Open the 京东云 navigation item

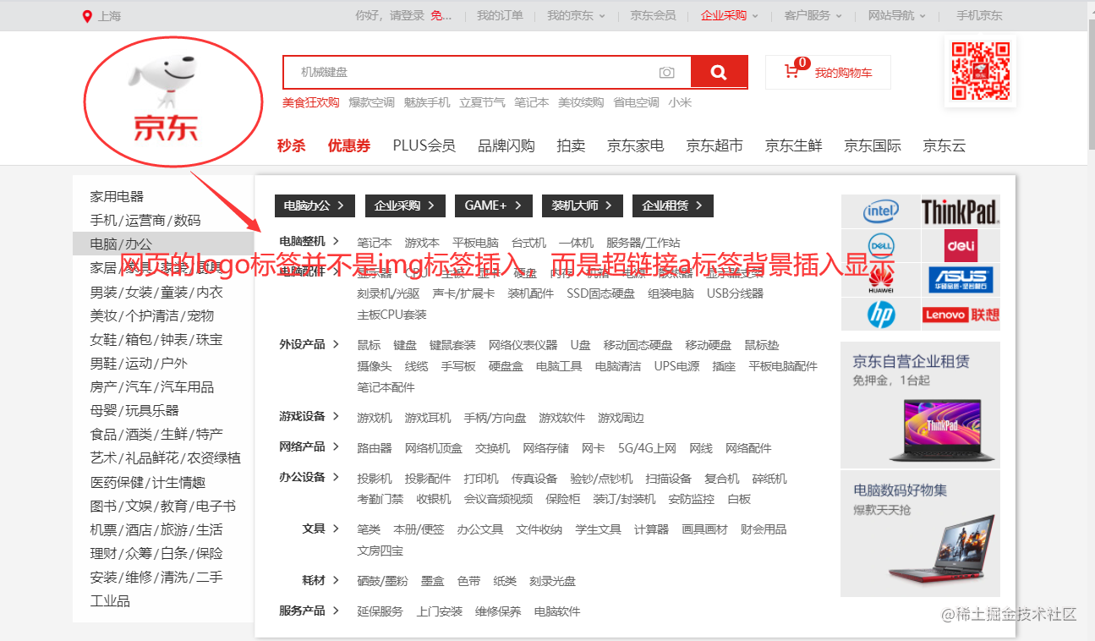pos(944,145)
